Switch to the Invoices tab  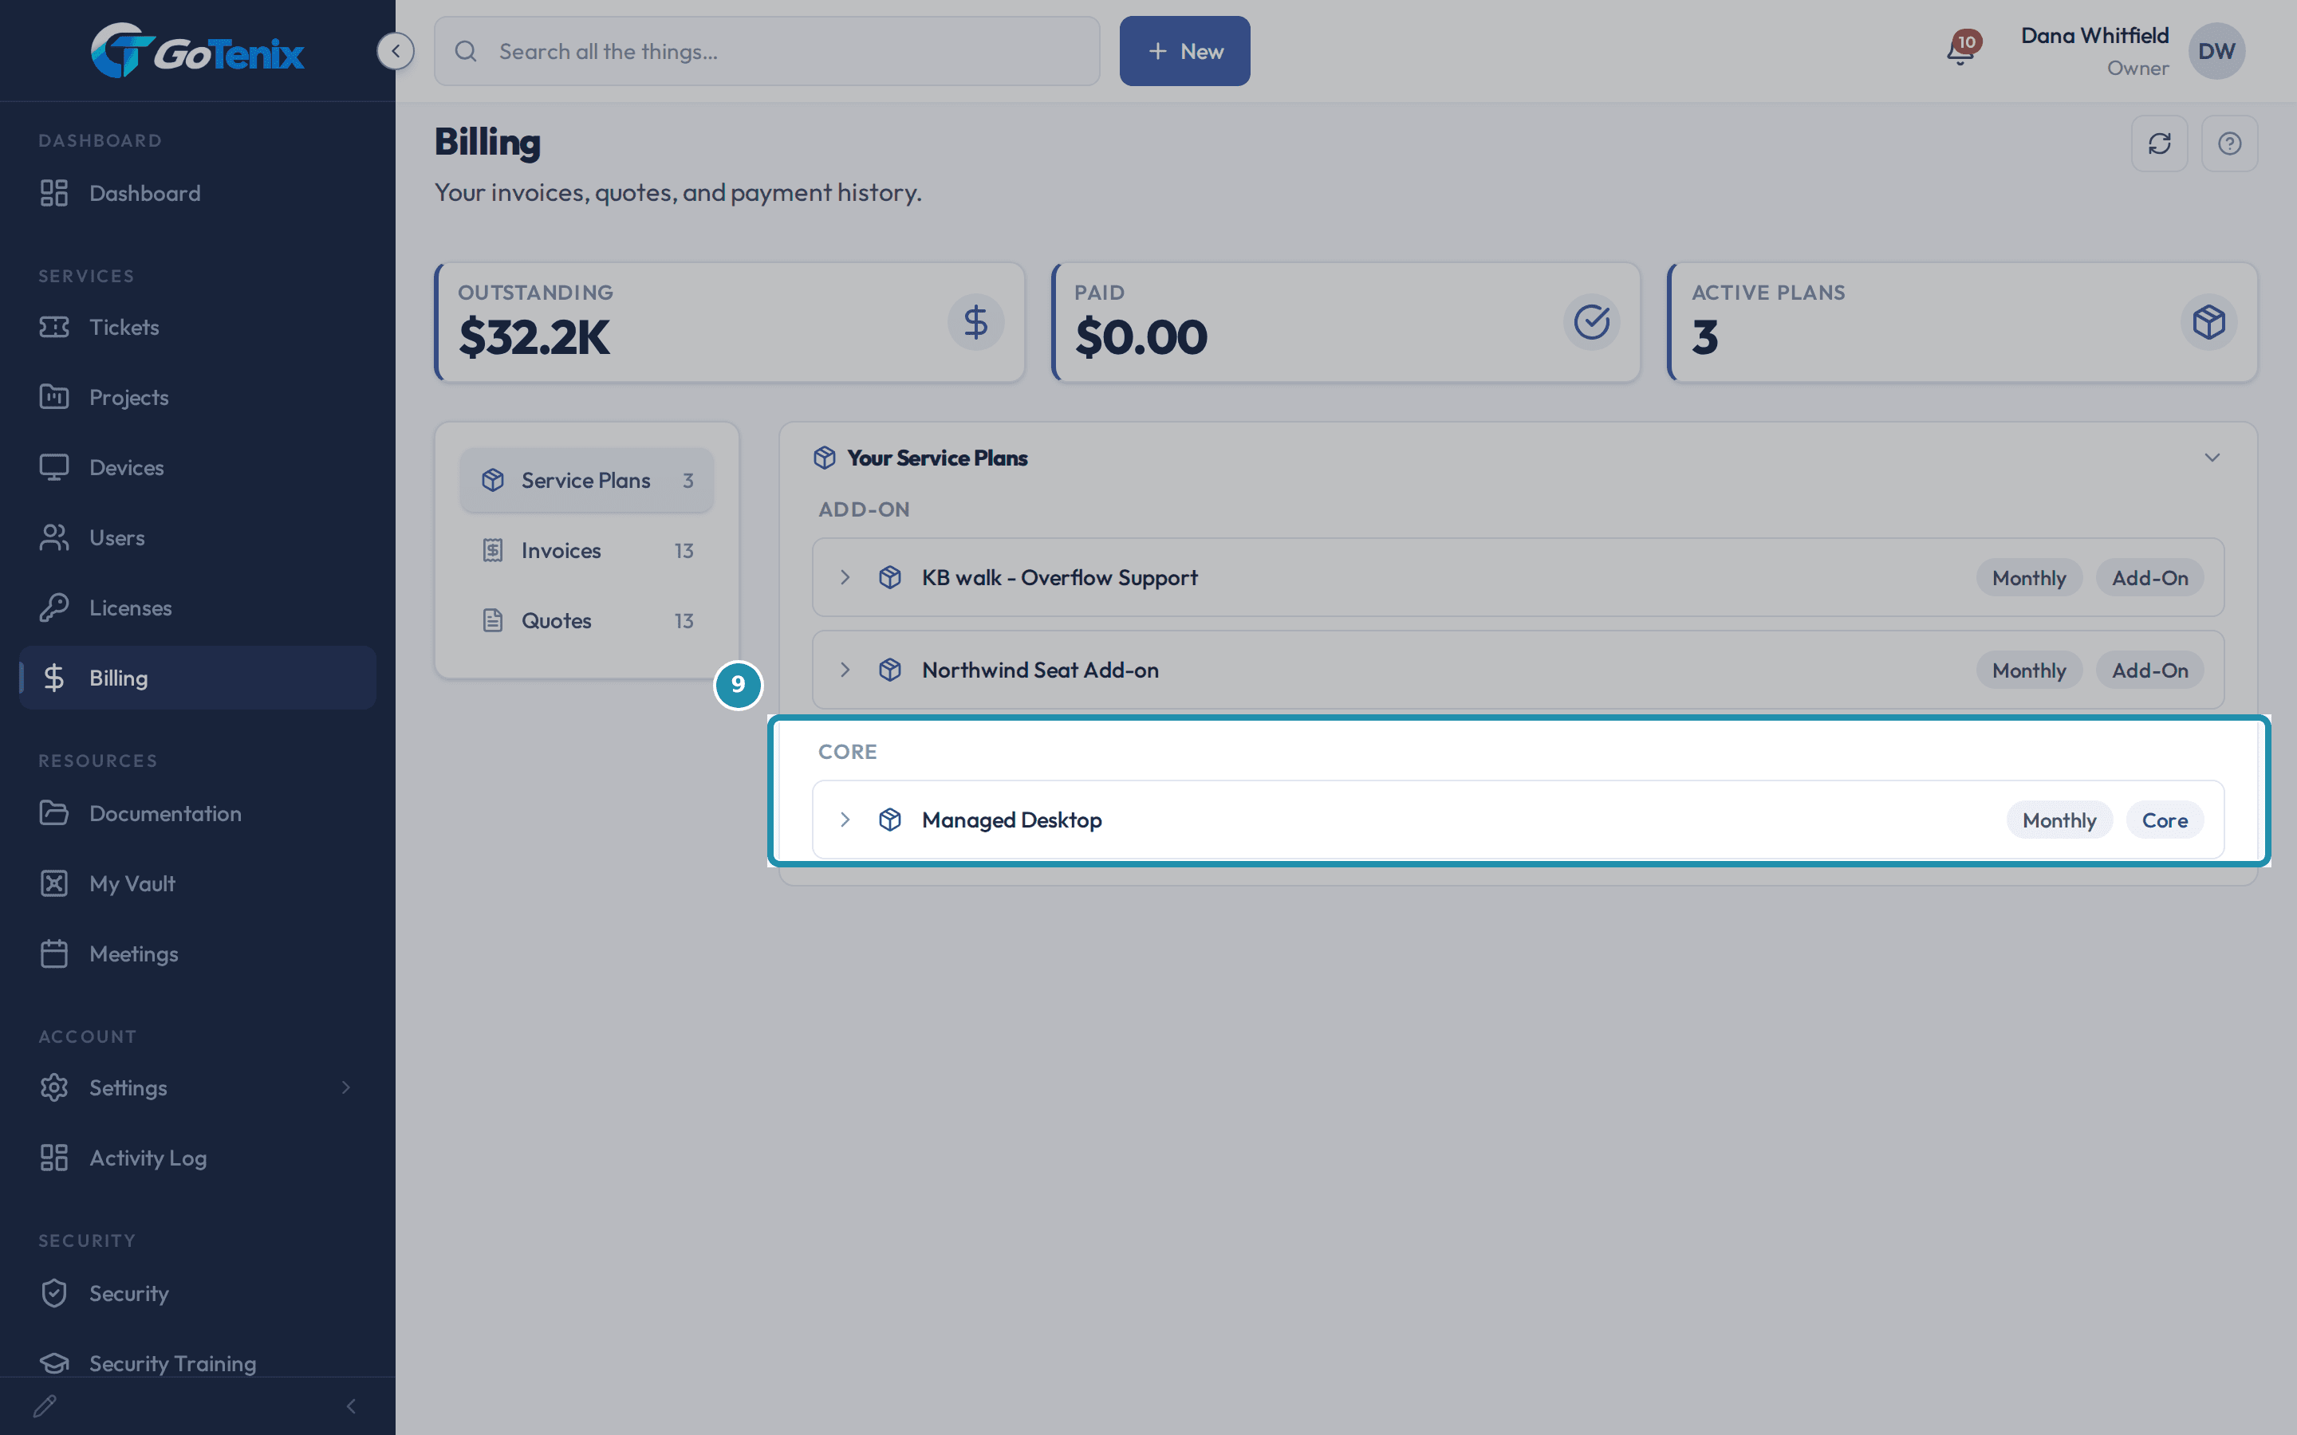pyautogui.click(x=586, y=550)
